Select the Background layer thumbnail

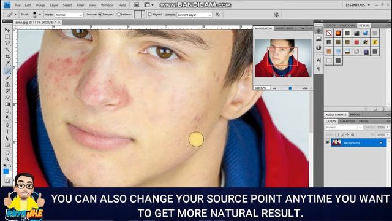[336, 142]
